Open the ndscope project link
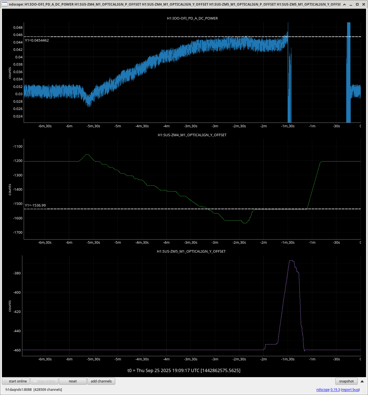The image size is (368, 395). pos(323,390)
